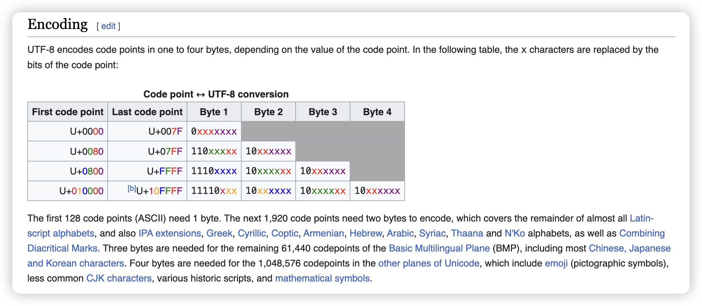702x306 pixels.
Task: Open the emoji link
Action: [x=556, y=263]
